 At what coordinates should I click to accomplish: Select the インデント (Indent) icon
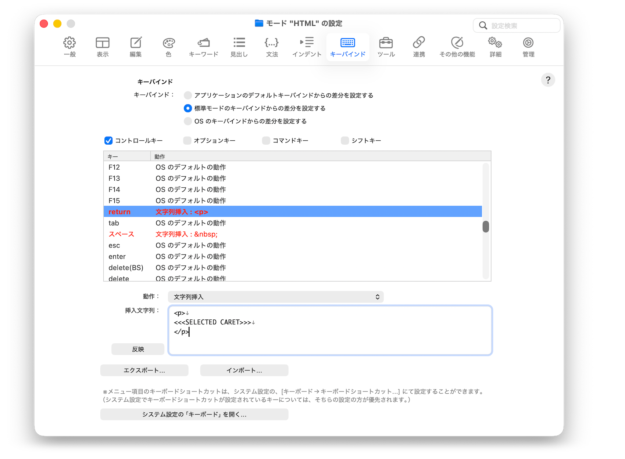tap(307, 47)
